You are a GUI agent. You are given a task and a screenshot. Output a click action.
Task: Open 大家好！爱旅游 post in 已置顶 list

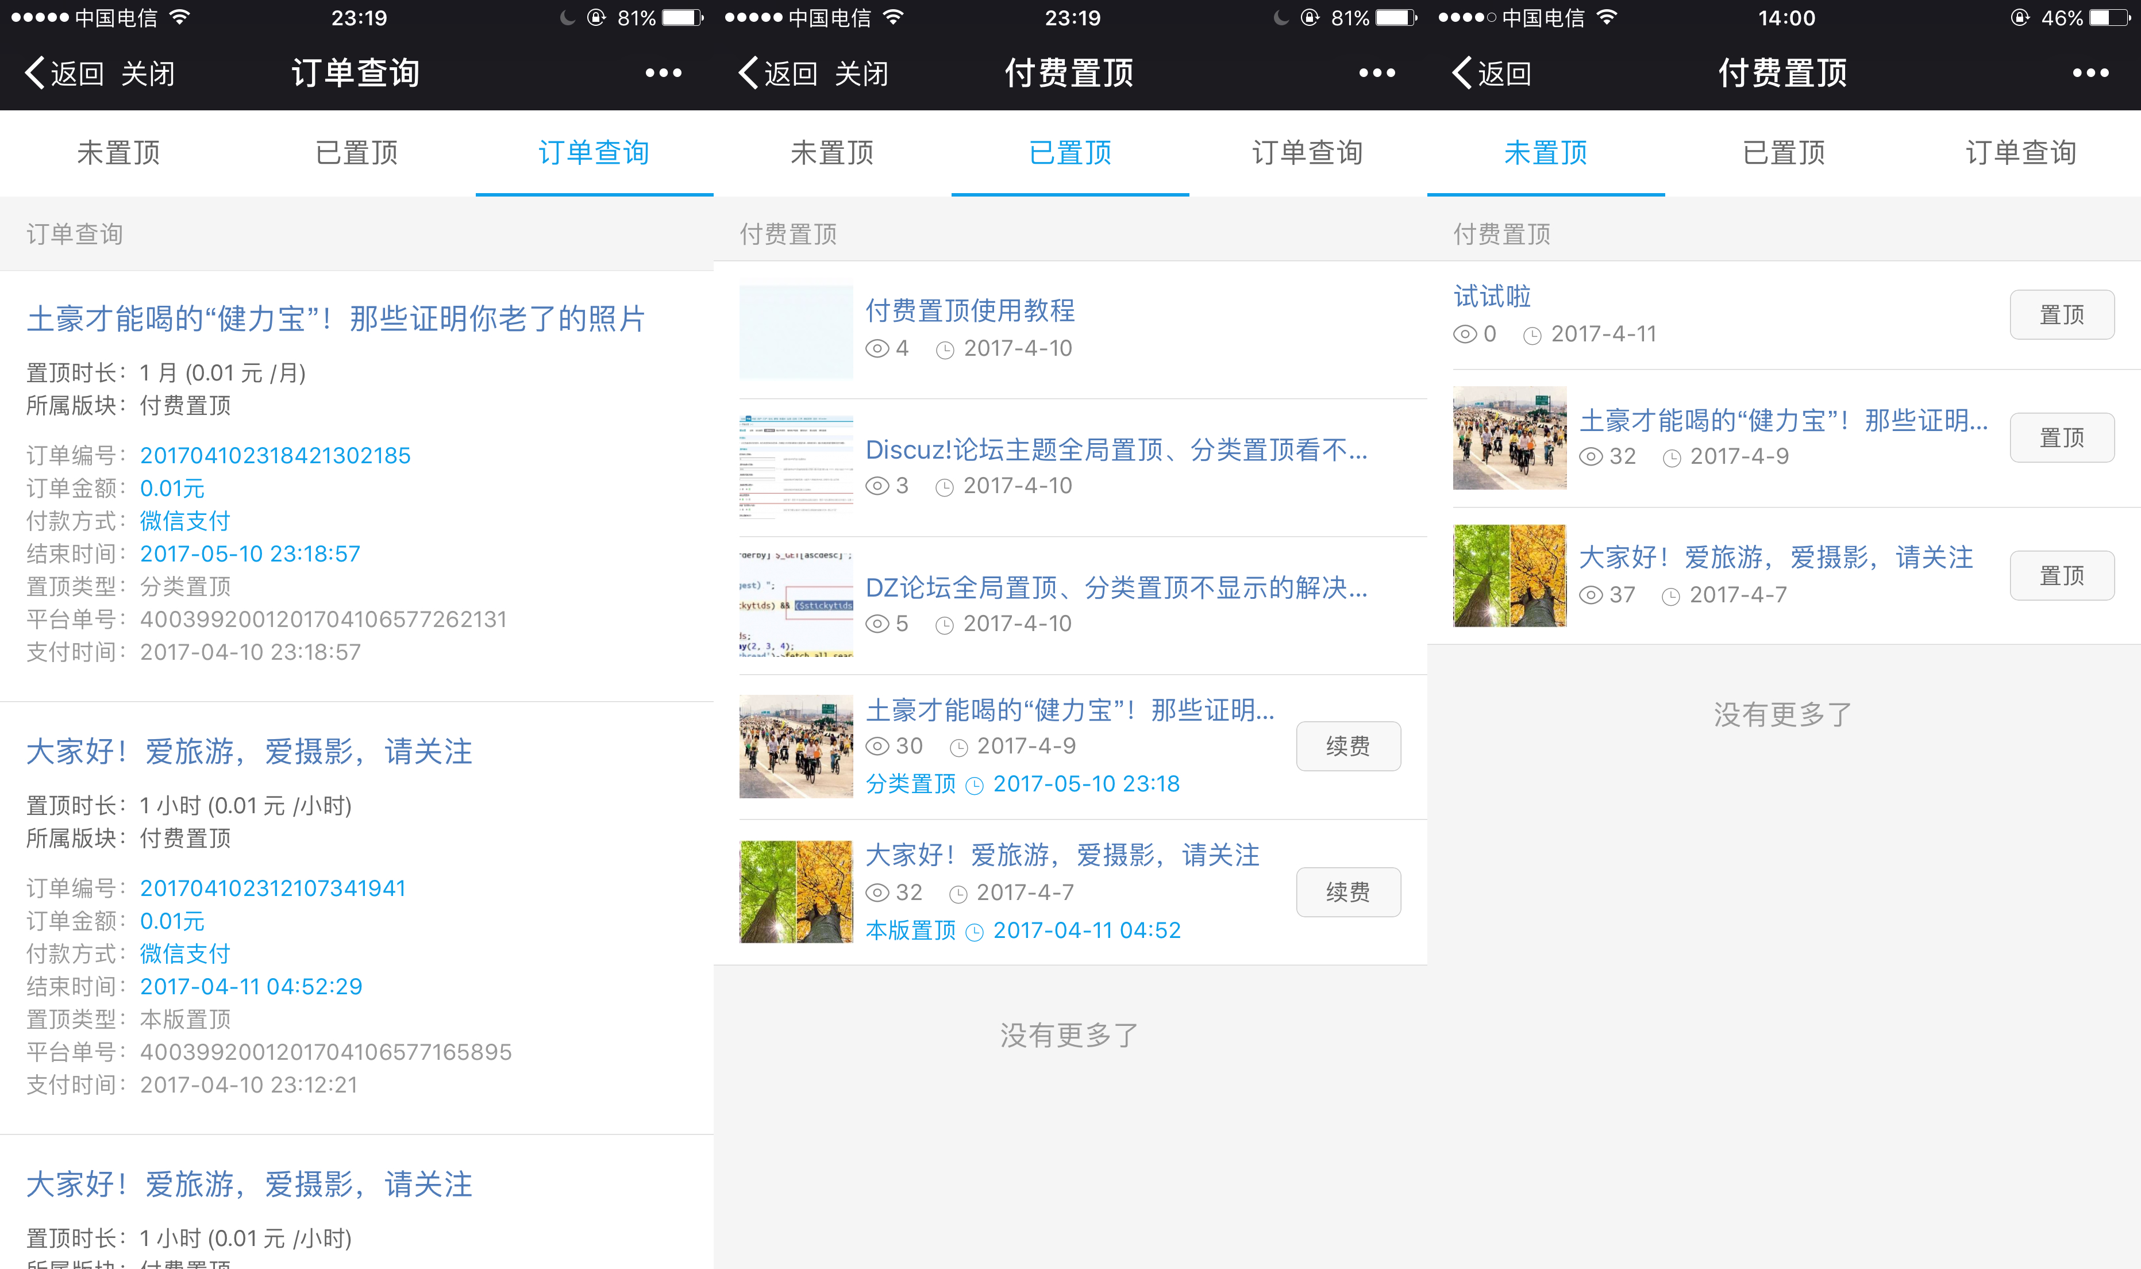(1062, 855)
